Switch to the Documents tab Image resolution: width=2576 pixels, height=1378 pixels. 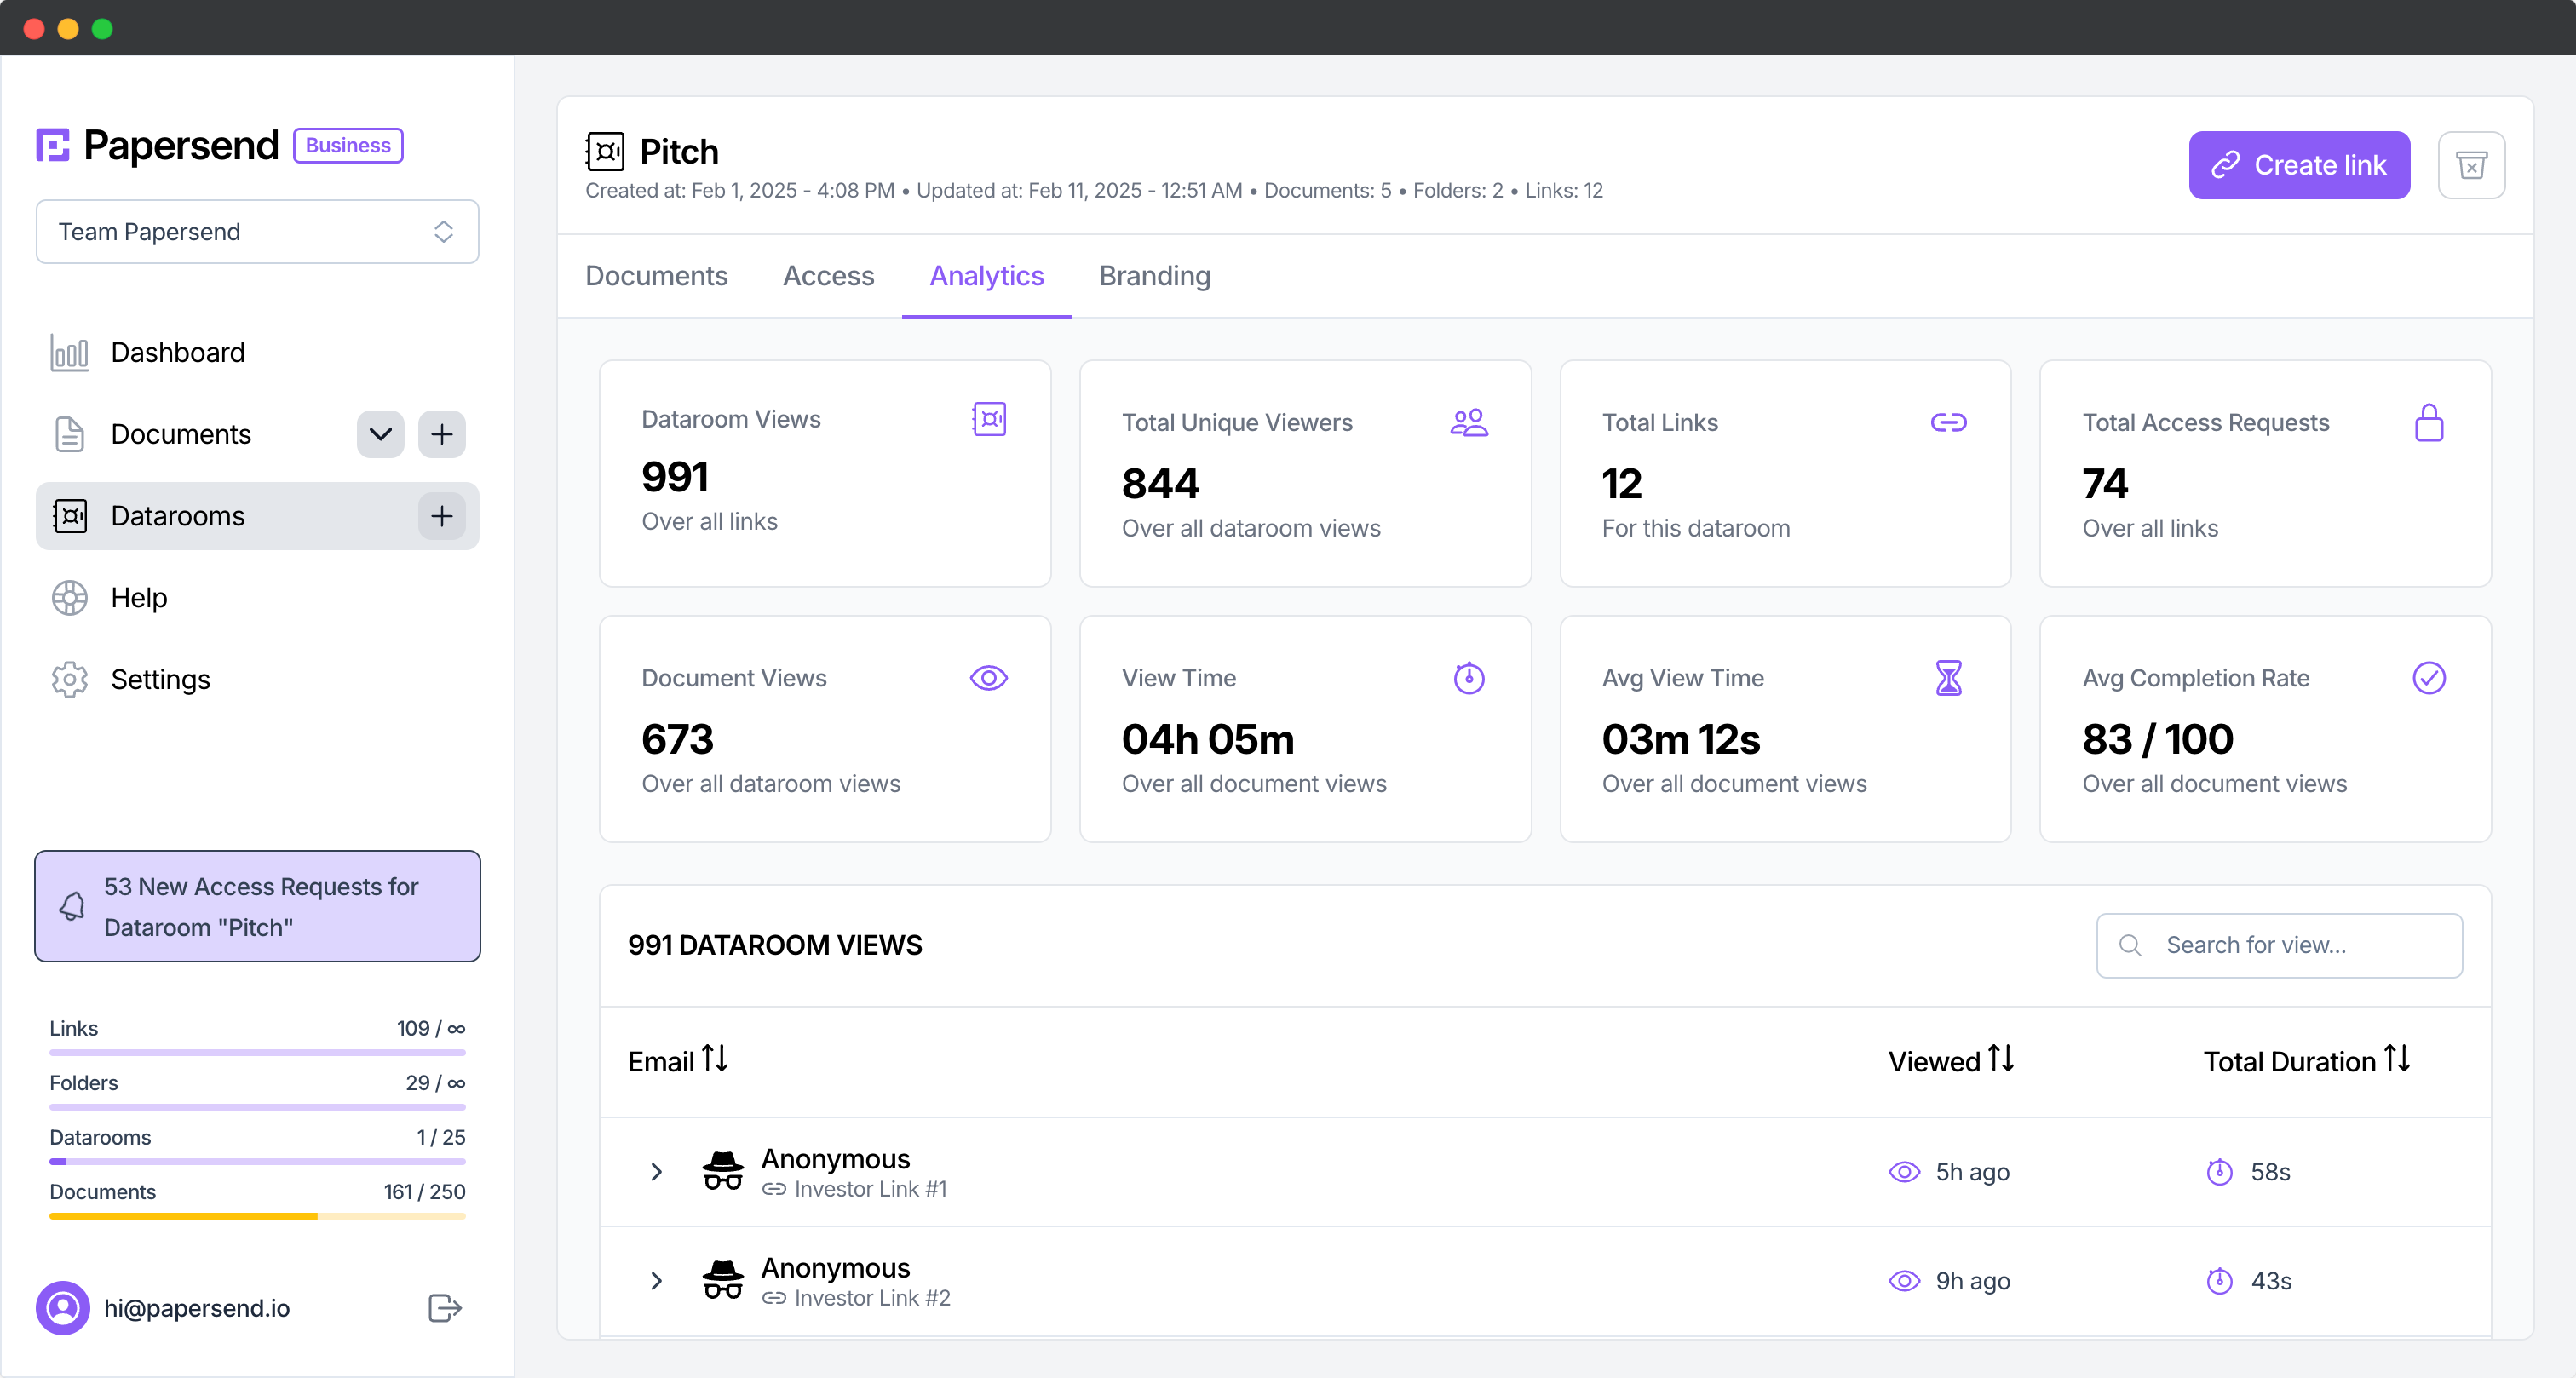(x=656, y=276)
